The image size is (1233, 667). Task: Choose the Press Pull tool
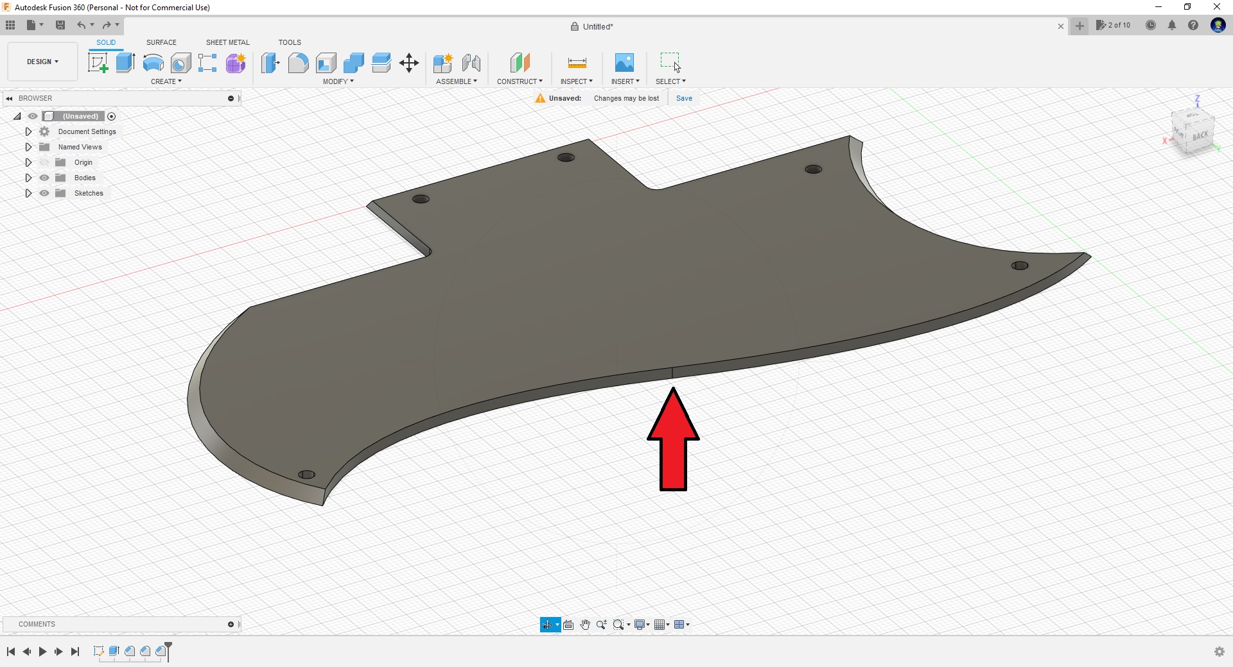coord(270,63)
